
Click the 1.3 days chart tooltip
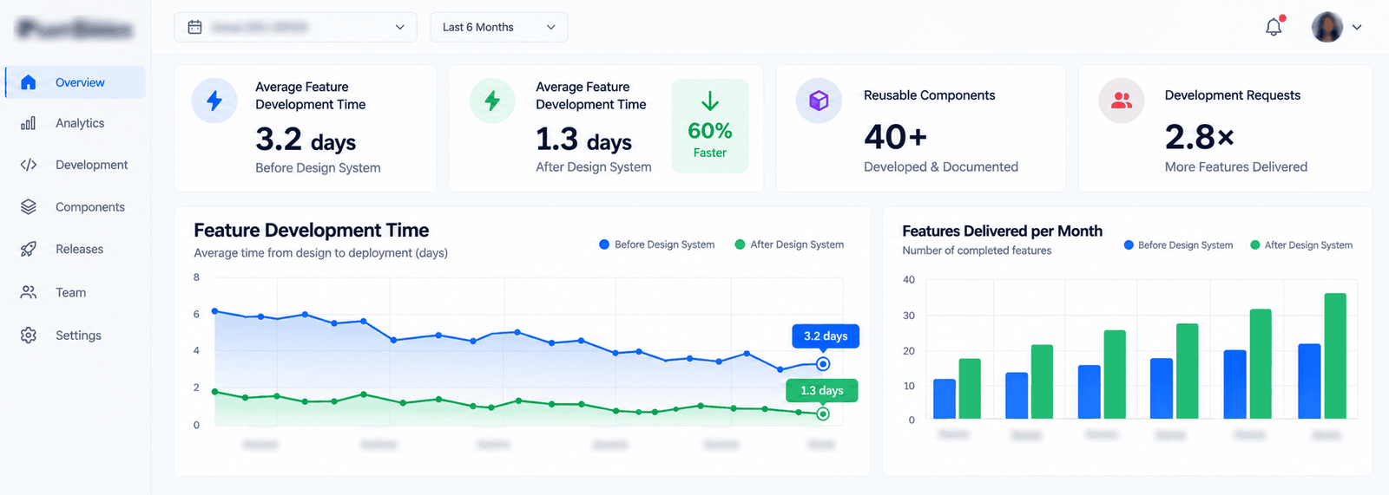tap(822, 391)
